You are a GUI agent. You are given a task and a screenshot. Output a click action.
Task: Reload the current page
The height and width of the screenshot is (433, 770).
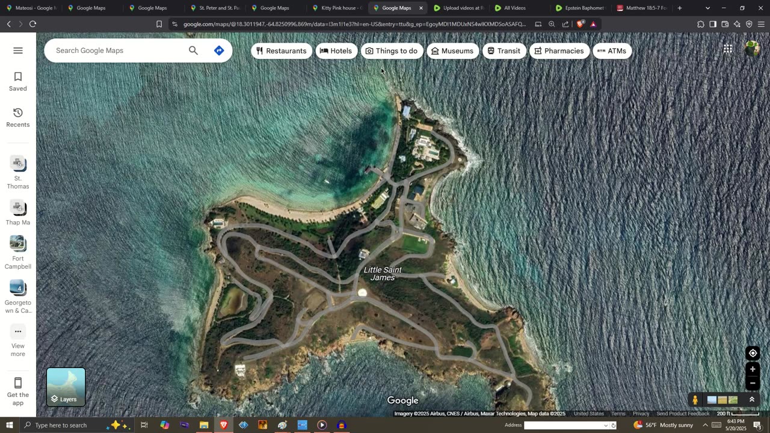(32, 24)
